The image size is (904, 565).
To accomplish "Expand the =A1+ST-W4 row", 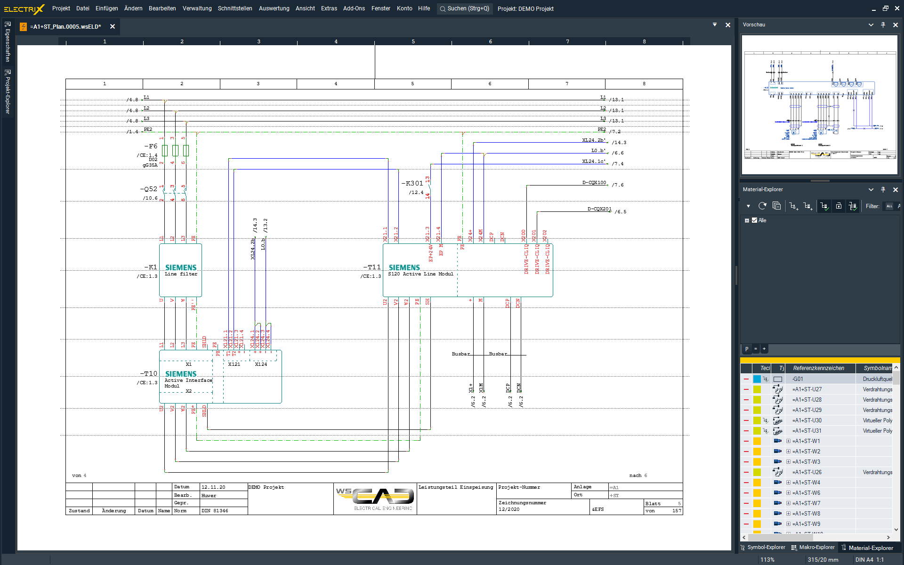I will coord(788,483).
